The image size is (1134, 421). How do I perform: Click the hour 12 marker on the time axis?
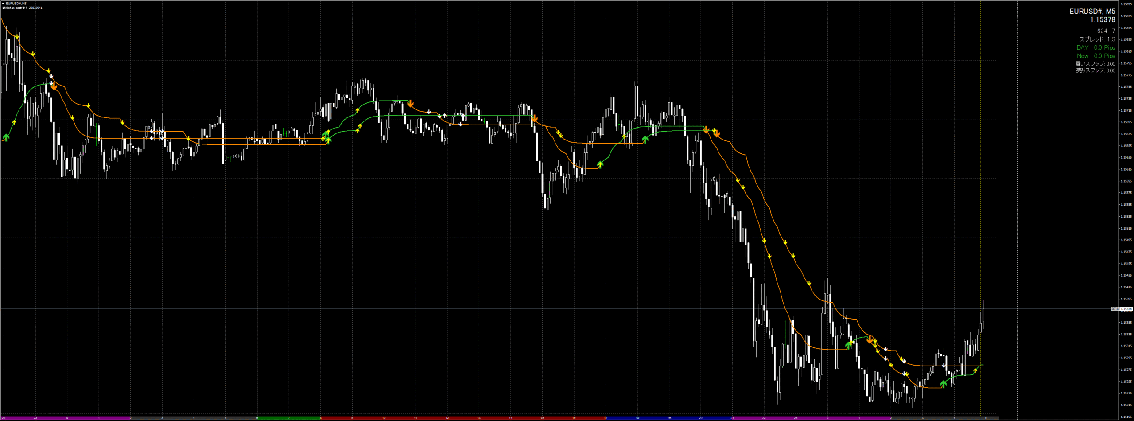pos(447,418)
